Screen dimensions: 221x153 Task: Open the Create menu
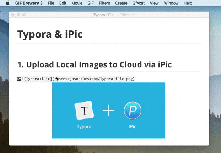(121, 3)
